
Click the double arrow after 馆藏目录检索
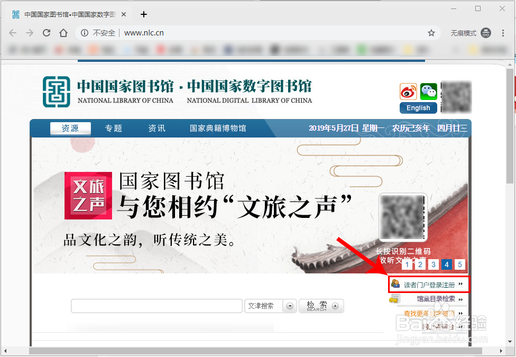[x=460, y=299]
